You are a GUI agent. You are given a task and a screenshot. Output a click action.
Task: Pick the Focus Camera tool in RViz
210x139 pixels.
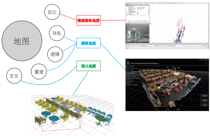[x=147, y=3]
